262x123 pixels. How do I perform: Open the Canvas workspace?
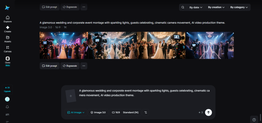point(8,49)
